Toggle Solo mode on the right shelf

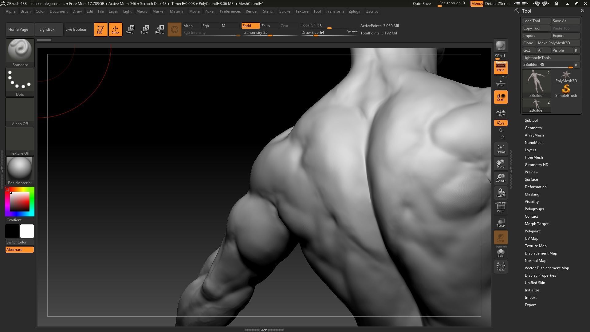point(501,252)
